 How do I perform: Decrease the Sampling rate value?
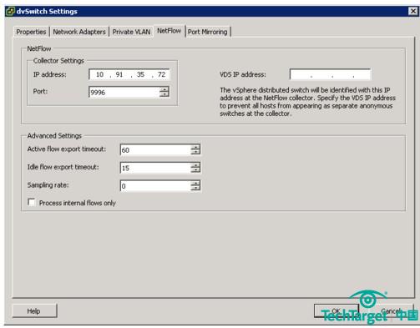click(195, 189)
